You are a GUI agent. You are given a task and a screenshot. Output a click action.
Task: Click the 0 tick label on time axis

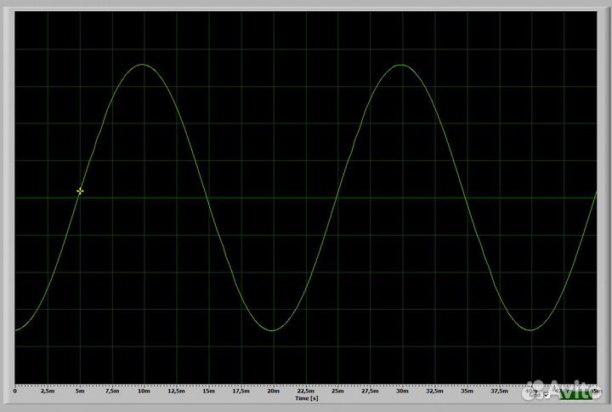point(15,391)
